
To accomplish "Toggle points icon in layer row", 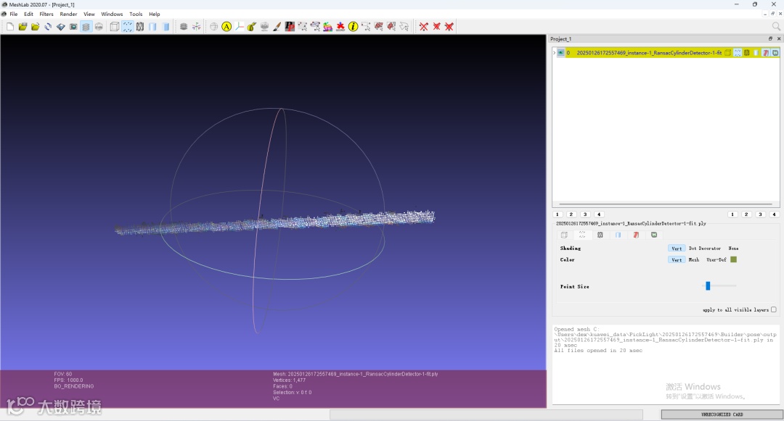I will pos(738,52).
